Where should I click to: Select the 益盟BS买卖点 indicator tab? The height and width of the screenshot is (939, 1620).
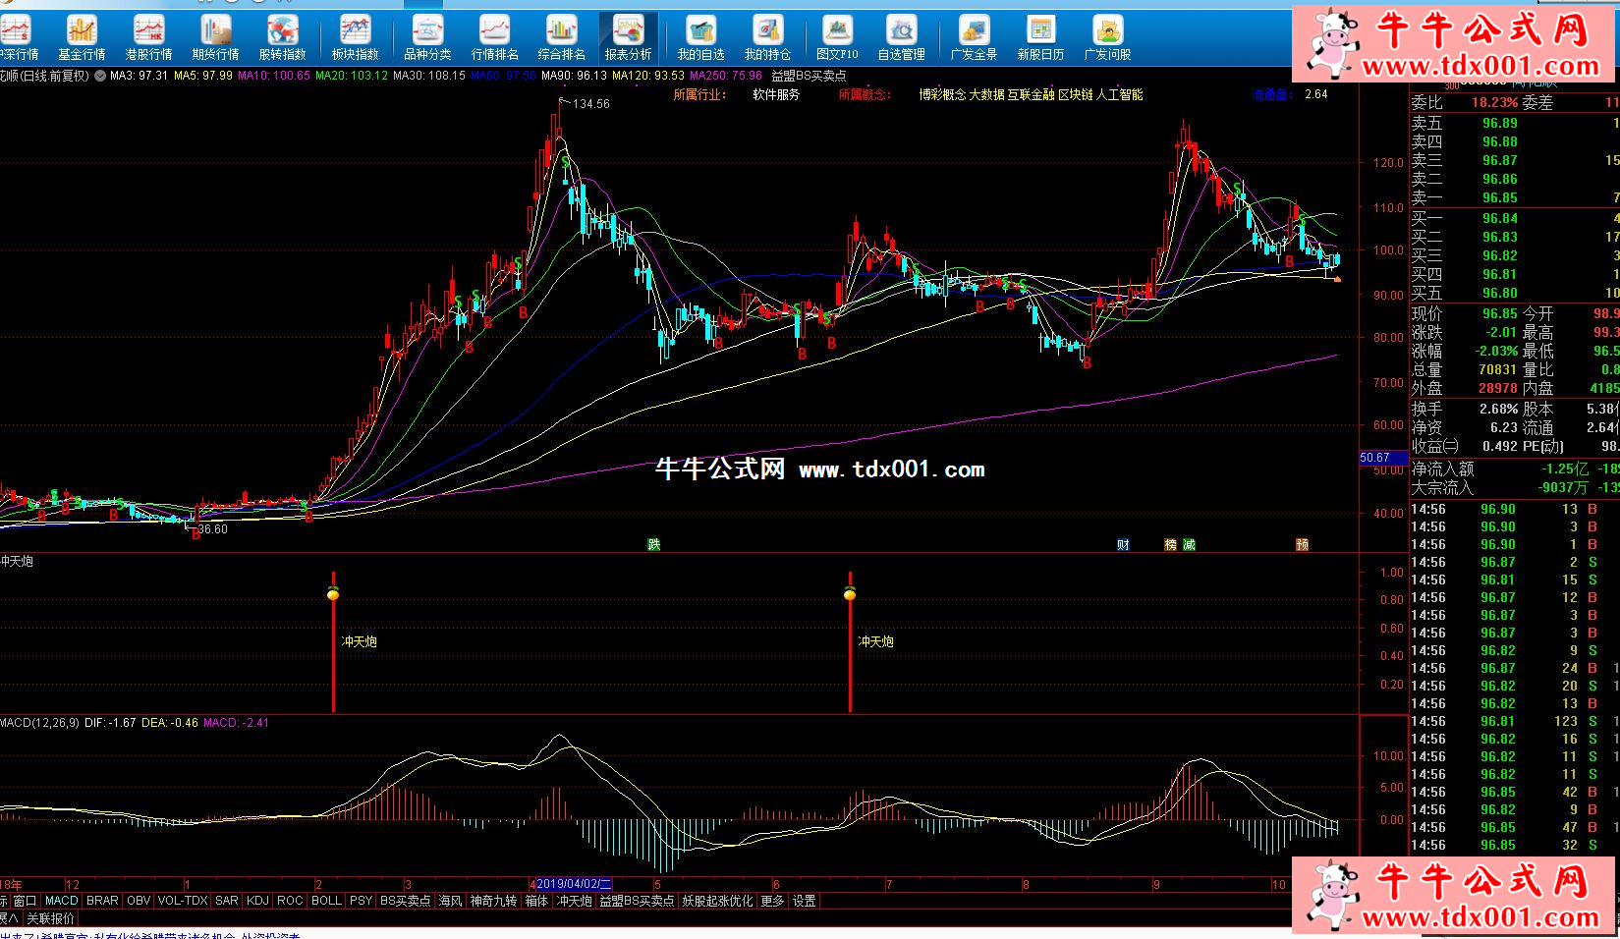[x=637, y=901]
